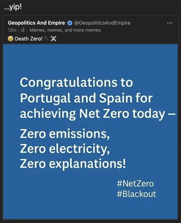The image size is (181, 223).
Task: Click the 'Congratulations to' headline line
Action: (x=76, y=83)
